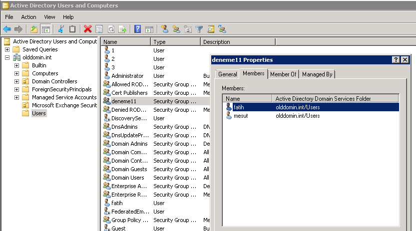The width and height of the screenshot is (416, 231).
Task: Click the filter funnel icon
Action: click(x=199, y=29)
